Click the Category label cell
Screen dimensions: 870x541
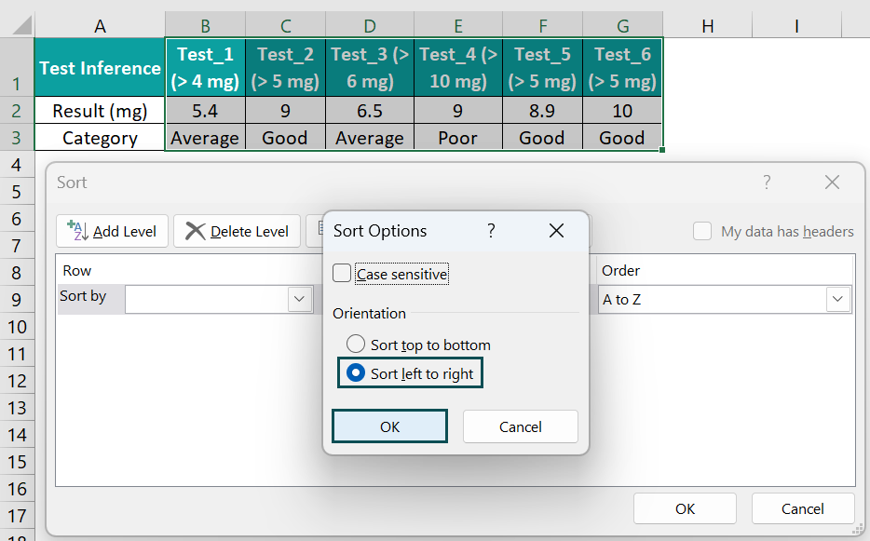[x=100, y=137]
